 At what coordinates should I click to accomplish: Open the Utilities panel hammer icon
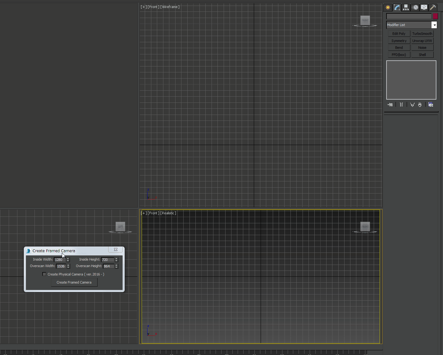pyautogui.click(x=432, y=7)
